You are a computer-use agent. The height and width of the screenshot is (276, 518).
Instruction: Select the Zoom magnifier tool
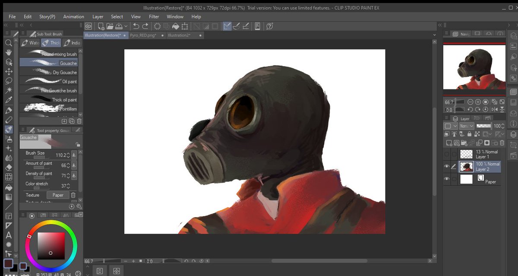(8, 43)
